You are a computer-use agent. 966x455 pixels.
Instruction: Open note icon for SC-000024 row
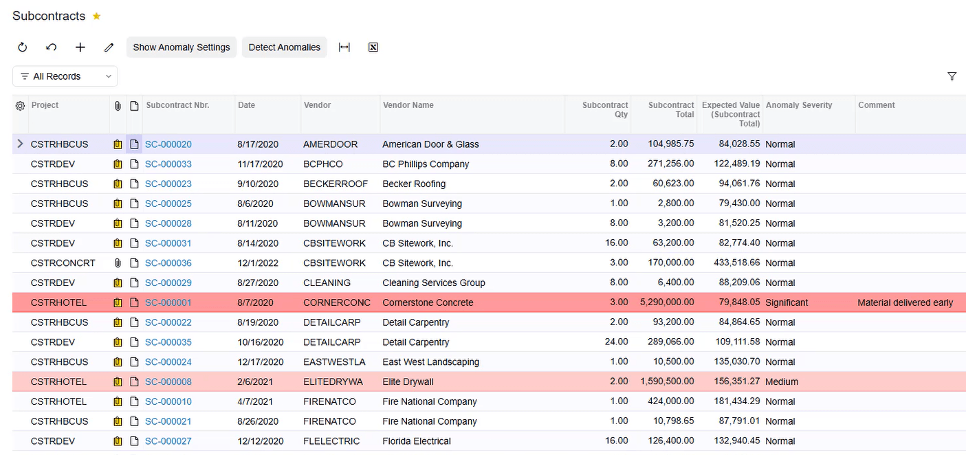coord(134,362)
